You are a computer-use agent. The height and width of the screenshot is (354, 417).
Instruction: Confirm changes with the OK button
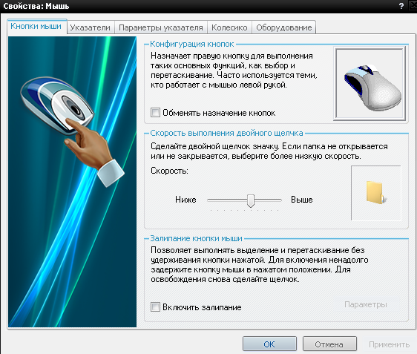click(x=269, y=344)
